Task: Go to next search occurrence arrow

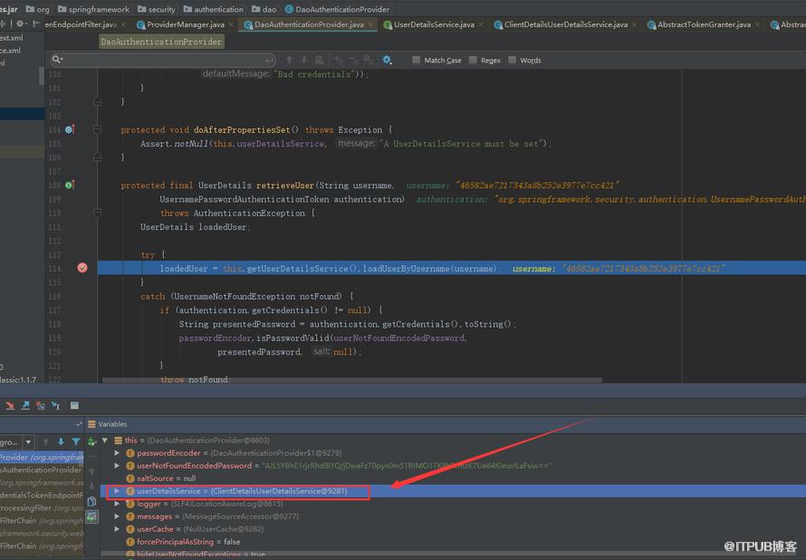Action: (x=303, y=60)
